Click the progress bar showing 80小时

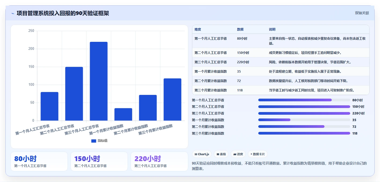click(304, 100)
